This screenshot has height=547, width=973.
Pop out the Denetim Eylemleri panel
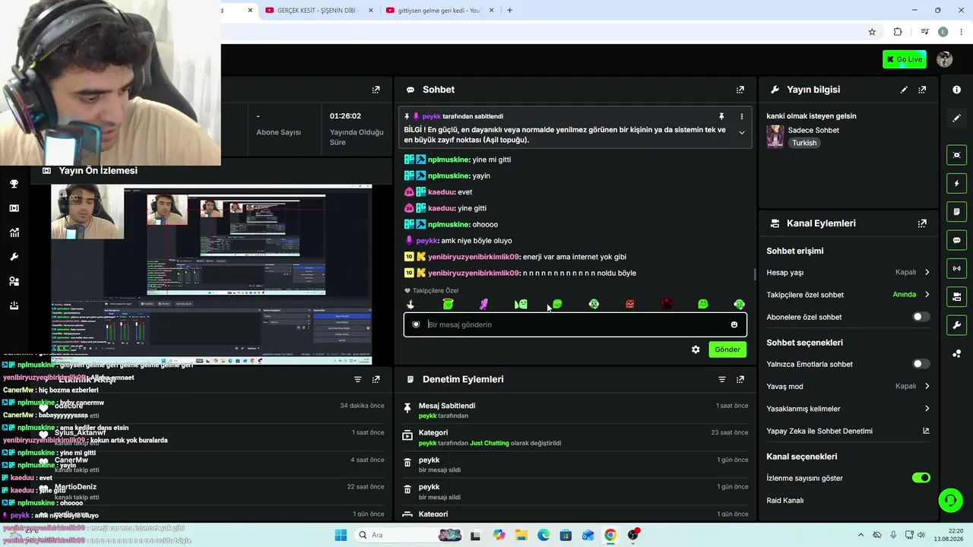pos(740,379)
